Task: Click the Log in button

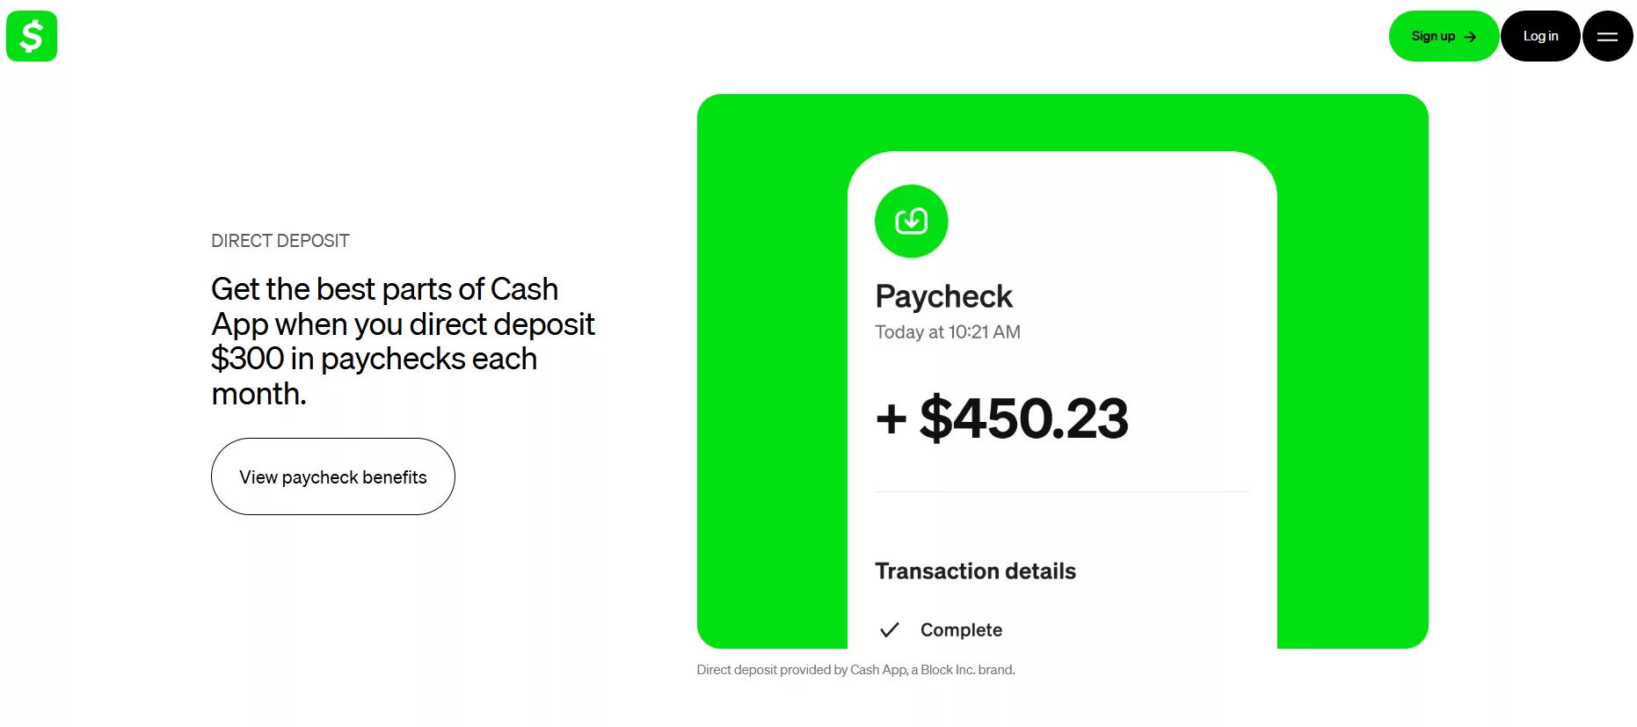Action: tap(1539, 36)
